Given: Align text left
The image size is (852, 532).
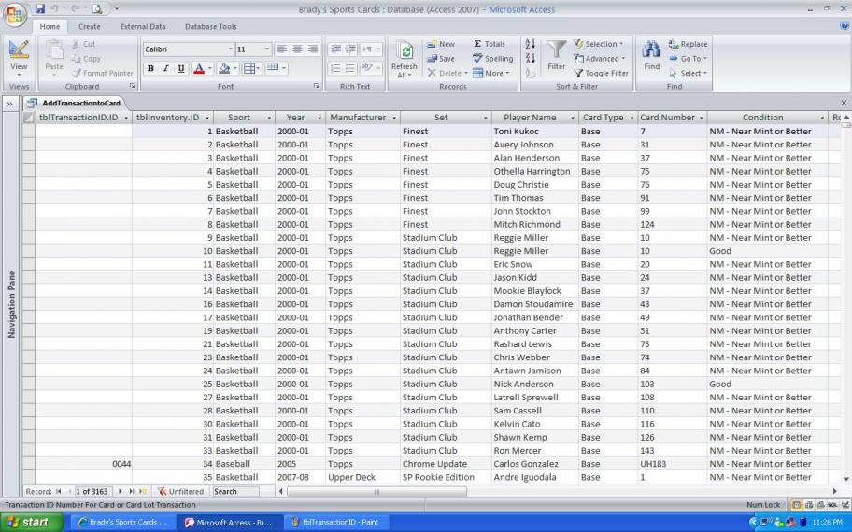Looking at the screenshot, I should (x=282, y=49).
